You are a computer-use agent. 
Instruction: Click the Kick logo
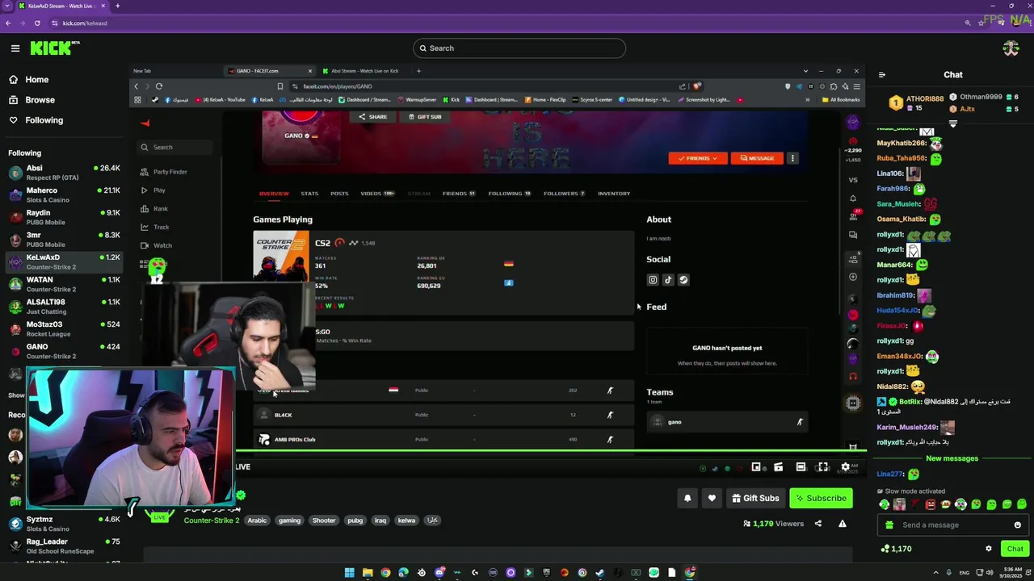[55, 48]
